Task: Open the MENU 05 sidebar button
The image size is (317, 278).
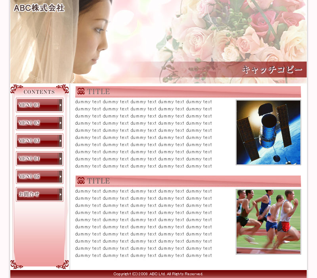Action: click(40, 176)
